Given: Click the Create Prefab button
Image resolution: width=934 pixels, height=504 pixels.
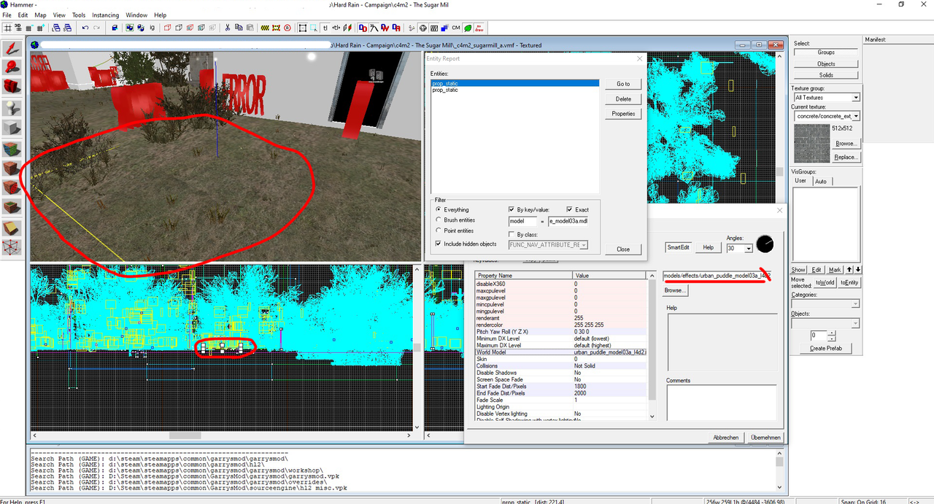Looking at the screenshot, I should point(827,348).
